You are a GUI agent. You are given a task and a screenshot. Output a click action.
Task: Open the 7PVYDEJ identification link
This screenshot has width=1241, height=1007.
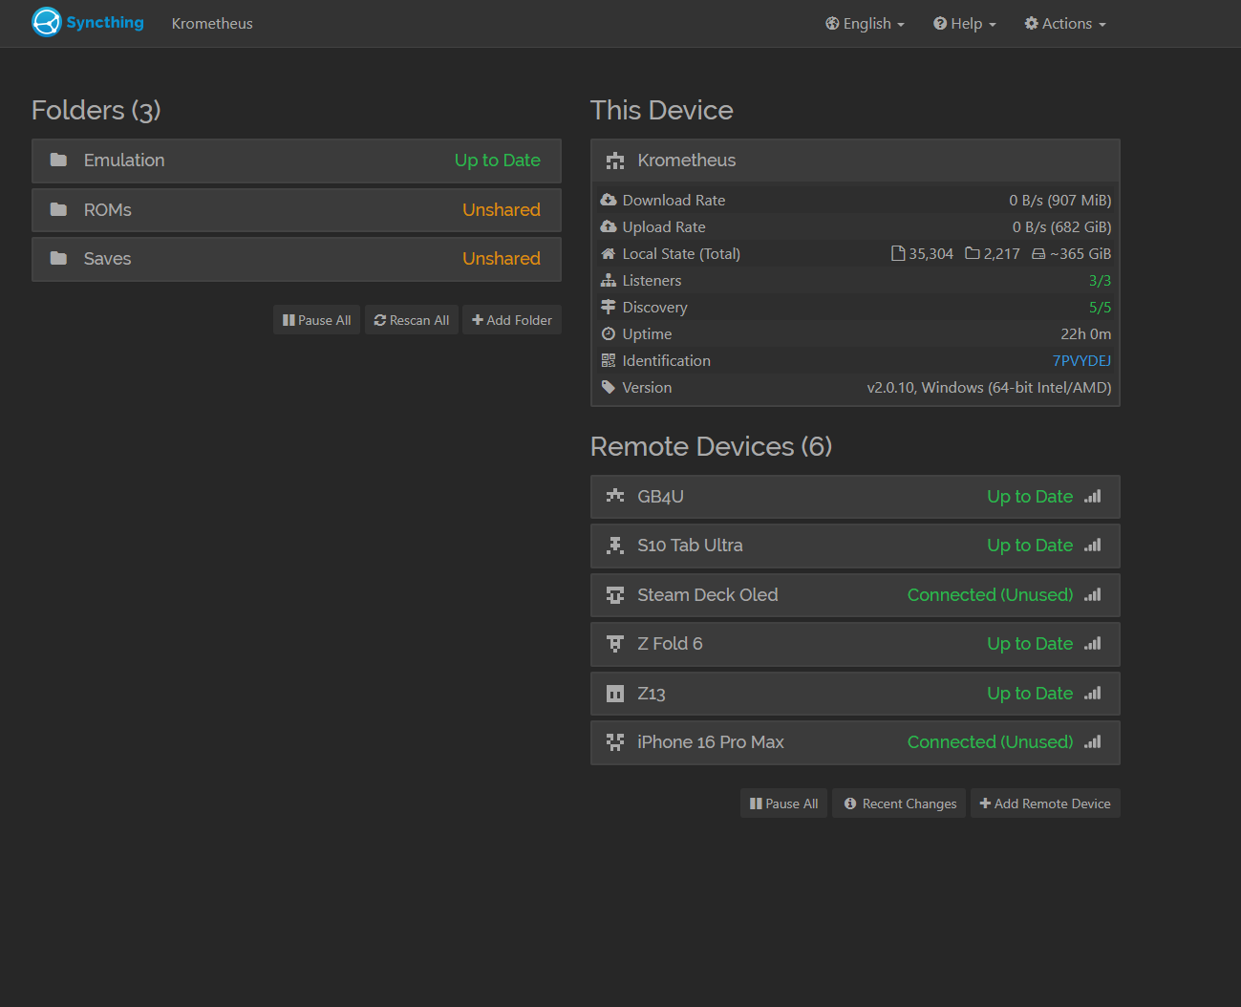point(1081,361)
